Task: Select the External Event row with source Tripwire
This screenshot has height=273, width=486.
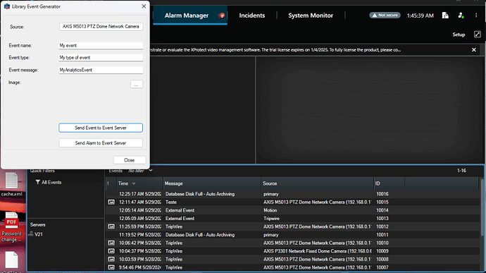Action: tap(292, 219)
